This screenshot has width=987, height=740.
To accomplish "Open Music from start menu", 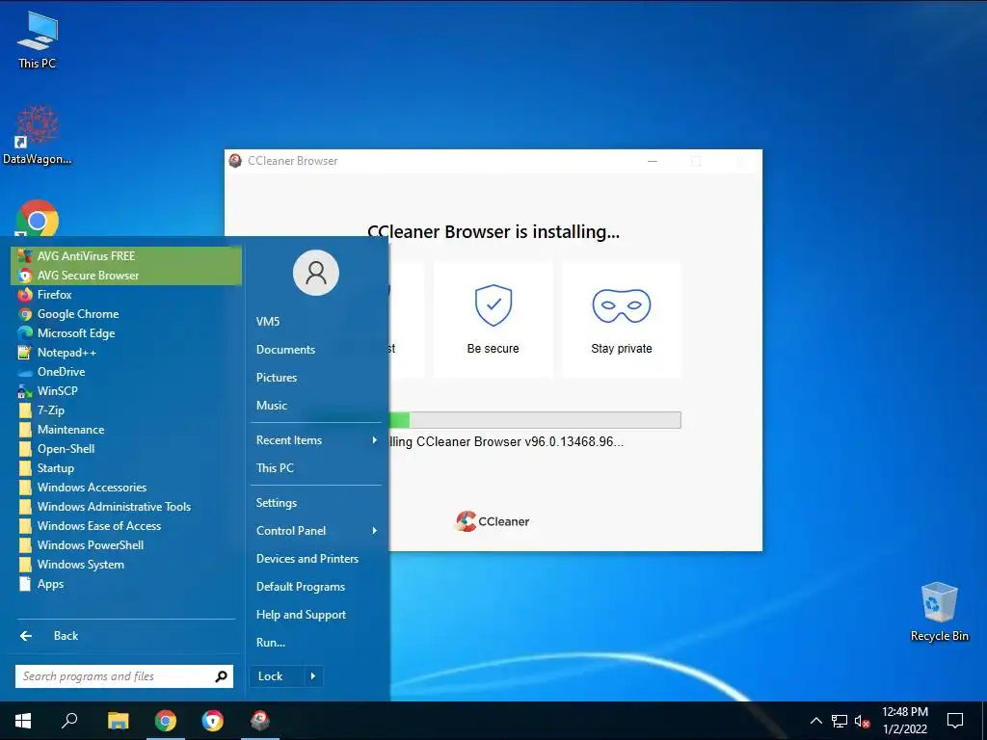I will [316, 406].
